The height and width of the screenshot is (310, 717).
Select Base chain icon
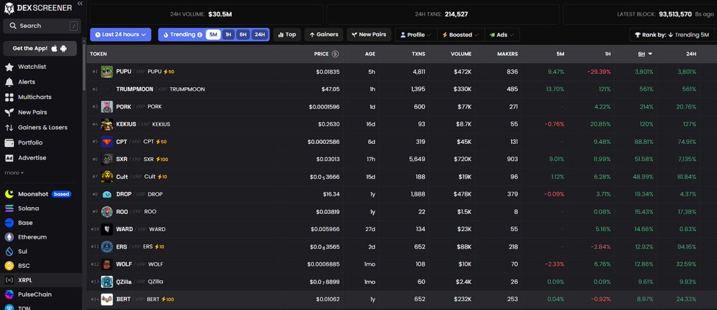click(x=9, y=223)
